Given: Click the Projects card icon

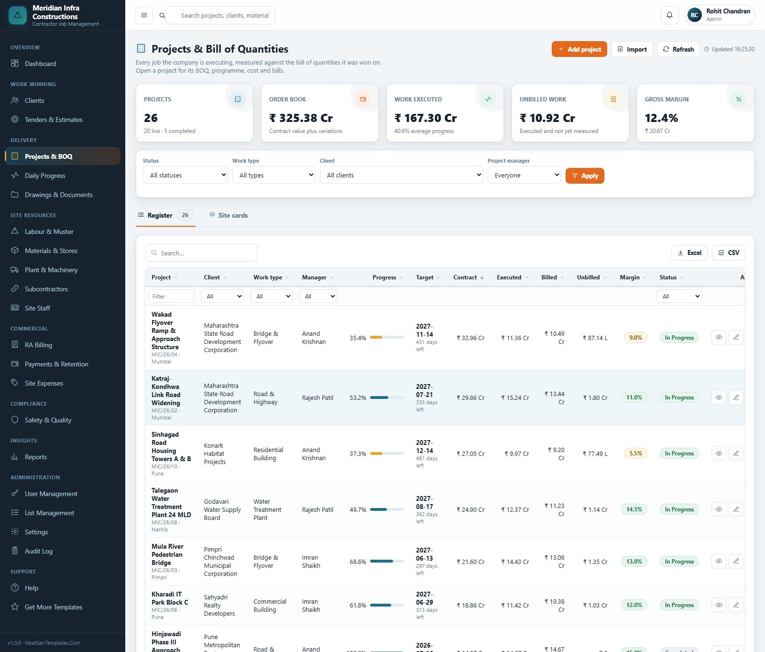Looking at the screenshot, I should pyautogui.click(x=238, y=99).
